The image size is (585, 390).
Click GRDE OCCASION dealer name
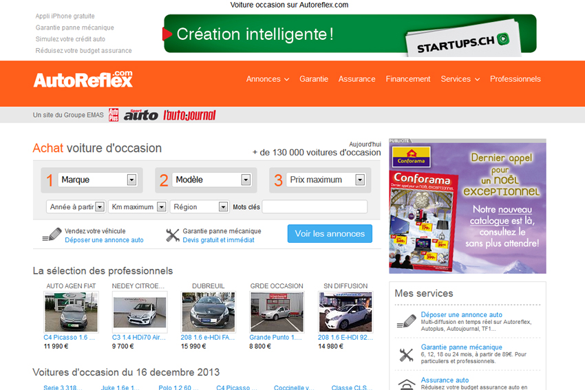coord(277,286)
